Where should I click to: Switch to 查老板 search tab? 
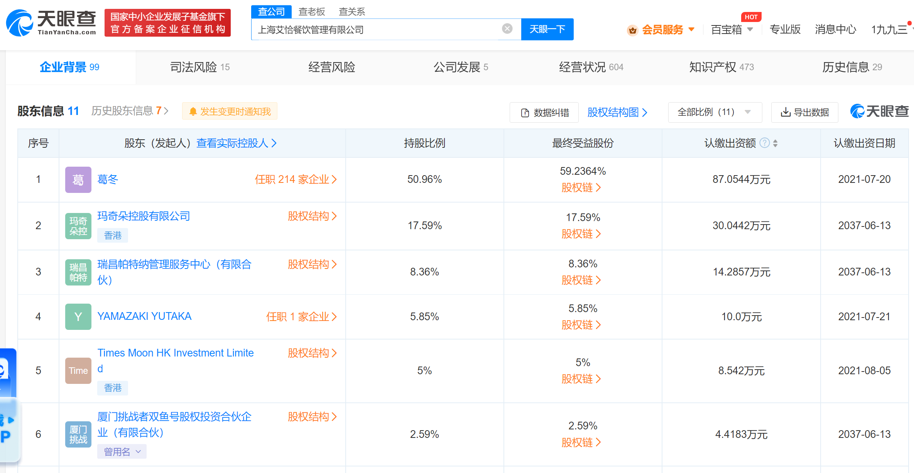(312, 12)
